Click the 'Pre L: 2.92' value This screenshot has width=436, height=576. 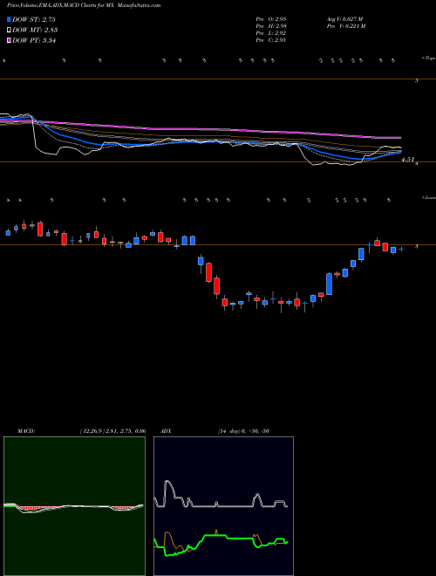271,33
